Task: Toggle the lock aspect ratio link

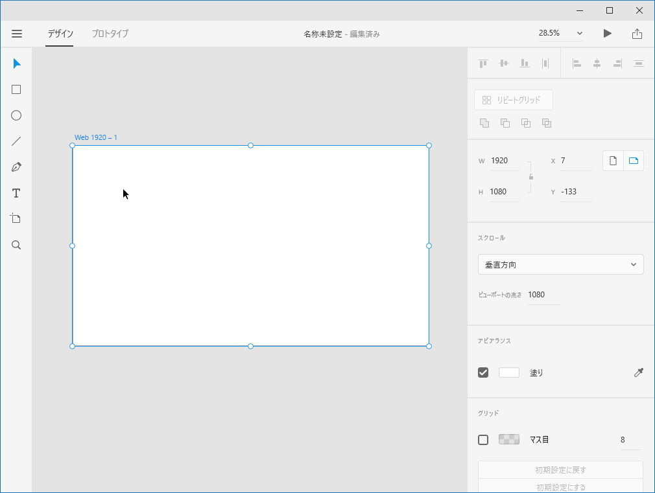Action: (x=530, y=176)
